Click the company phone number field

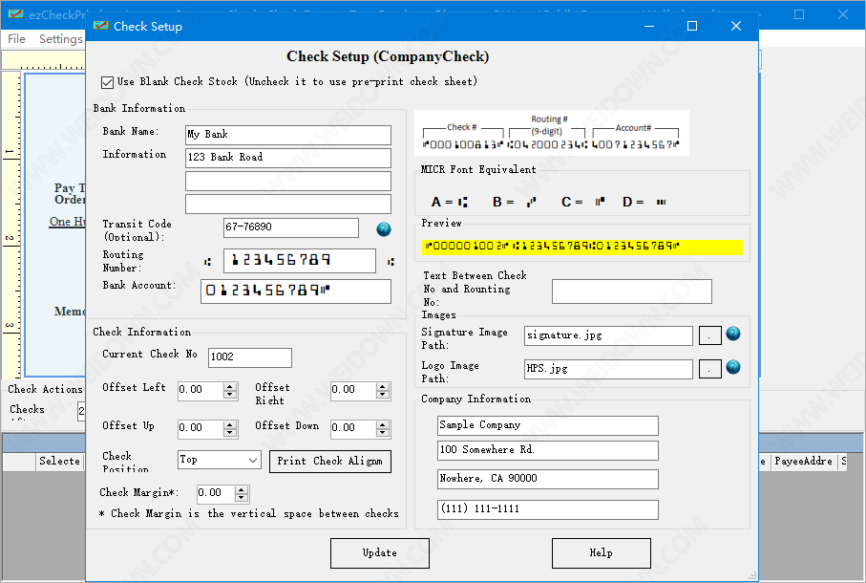[548, 509]
